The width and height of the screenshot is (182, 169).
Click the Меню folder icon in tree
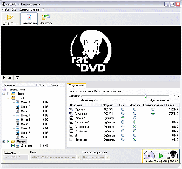tap(13, 94)
